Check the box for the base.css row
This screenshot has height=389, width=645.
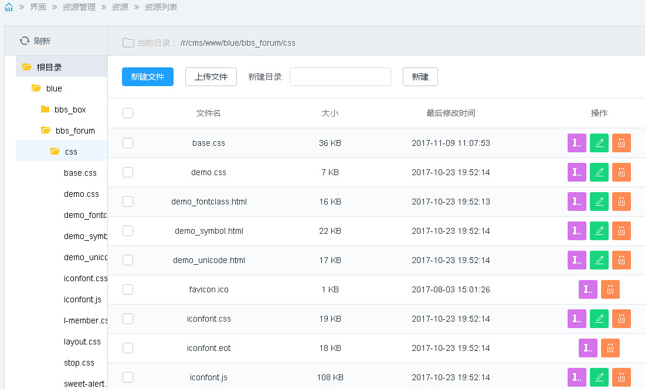(x=128, y=143)
